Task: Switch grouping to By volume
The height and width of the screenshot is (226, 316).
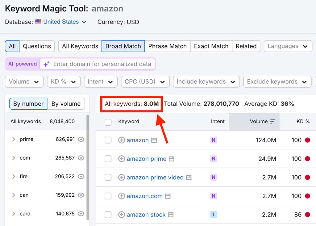Action: (66, 104)
